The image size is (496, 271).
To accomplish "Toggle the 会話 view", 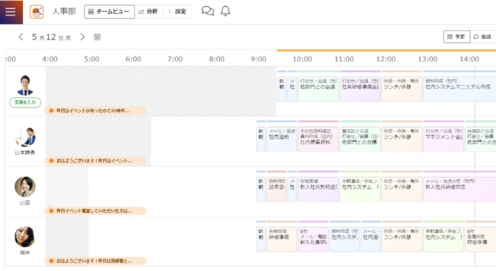I will pyautogui.click(x=482, y=37).
